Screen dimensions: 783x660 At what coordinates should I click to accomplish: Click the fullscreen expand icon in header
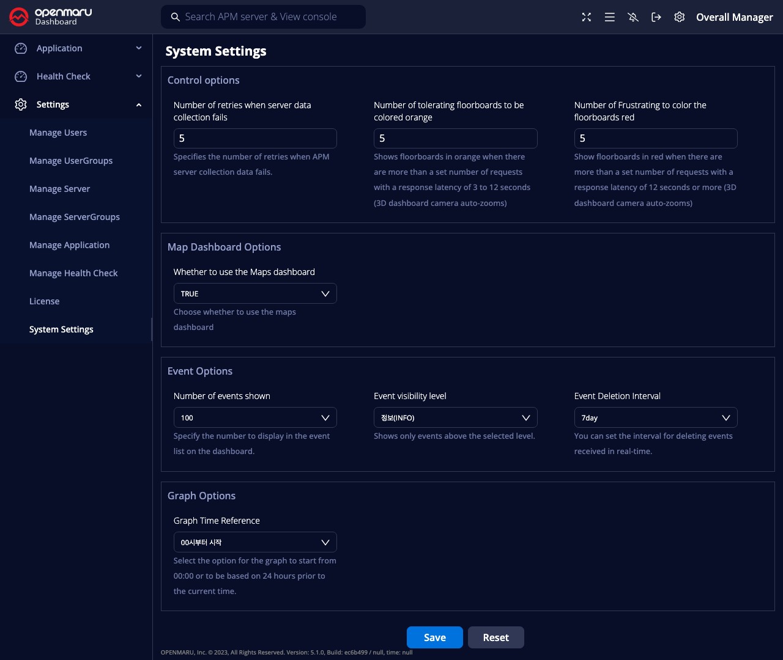(x=586, y=17)
